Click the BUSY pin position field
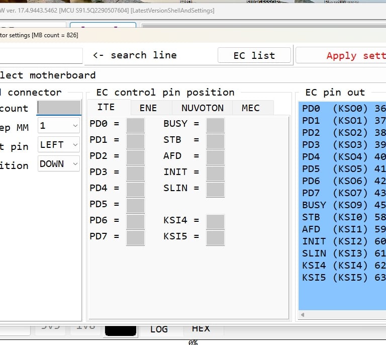386x345 pixels. click(x=216, y=125)
